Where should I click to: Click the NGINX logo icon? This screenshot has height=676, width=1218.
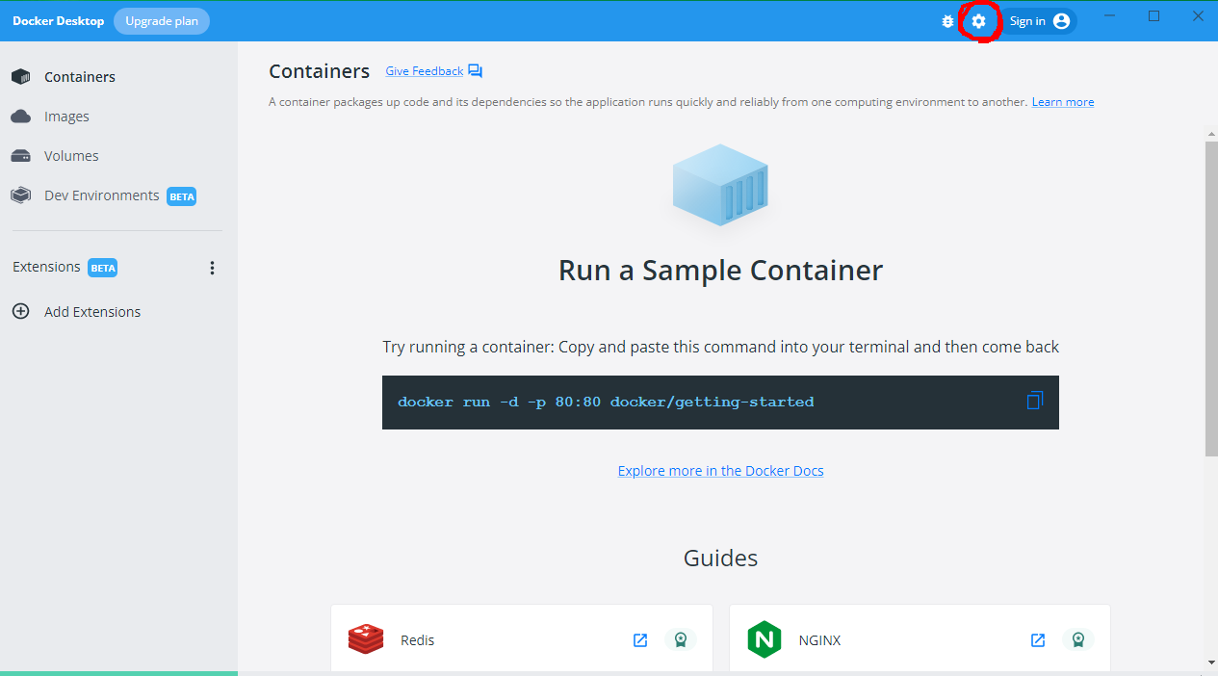coord(764,639)
